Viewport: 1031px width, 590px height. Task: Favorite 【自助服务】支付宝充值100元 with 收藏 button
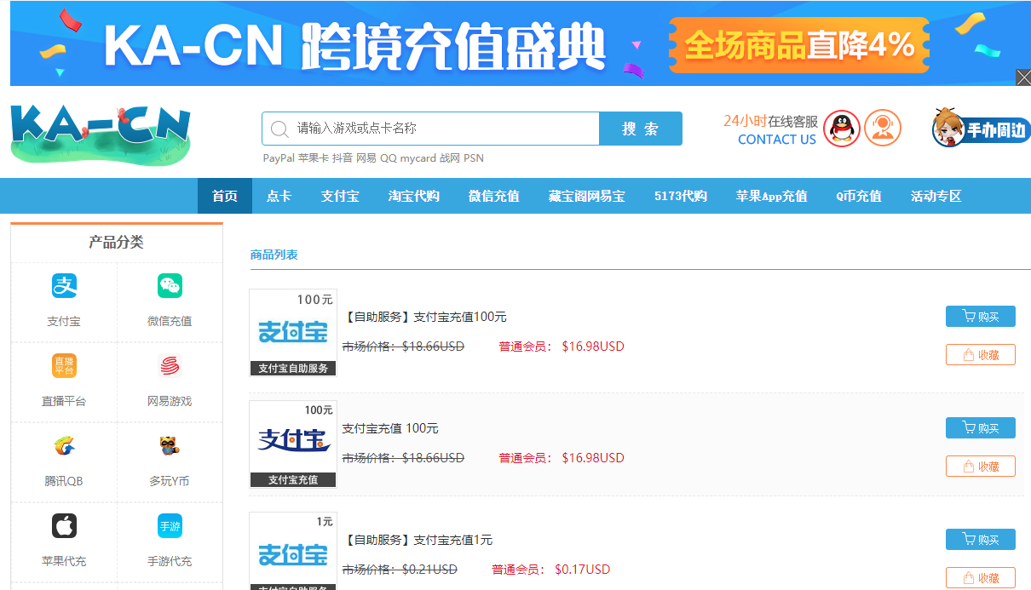981,354
